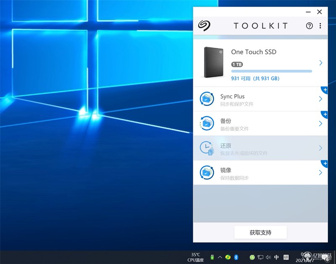
Task: Show hidden tray icons caret
Action: (x=220, y=257)
